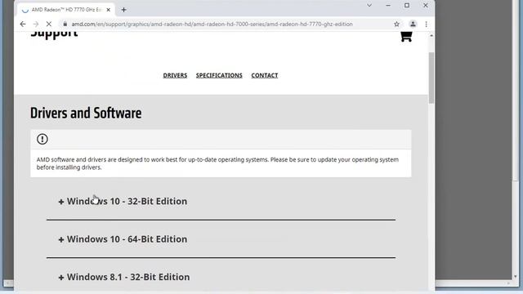The width and height of the screenshot is (523, 294).
Task: Close the AMD Radeon HD 7770 tab
Action: click(x=108, y=10)
